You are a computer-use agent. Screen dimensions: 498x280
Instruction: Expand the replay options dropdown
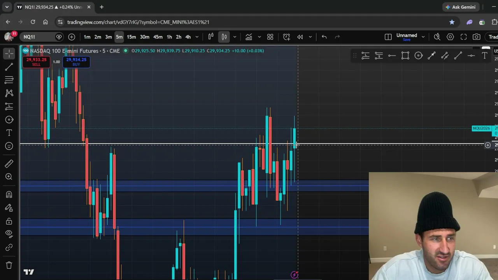[310, 37]
